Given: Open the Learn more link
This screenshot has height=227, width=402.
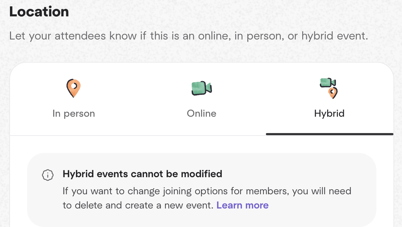Looking at the screenshot, I should click(x=242, y=205).
